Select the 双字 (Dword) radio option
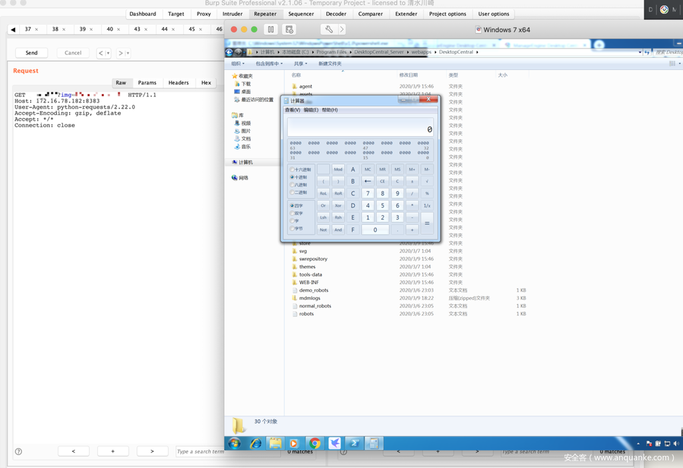The image size is (683, 468). point(292,213)
